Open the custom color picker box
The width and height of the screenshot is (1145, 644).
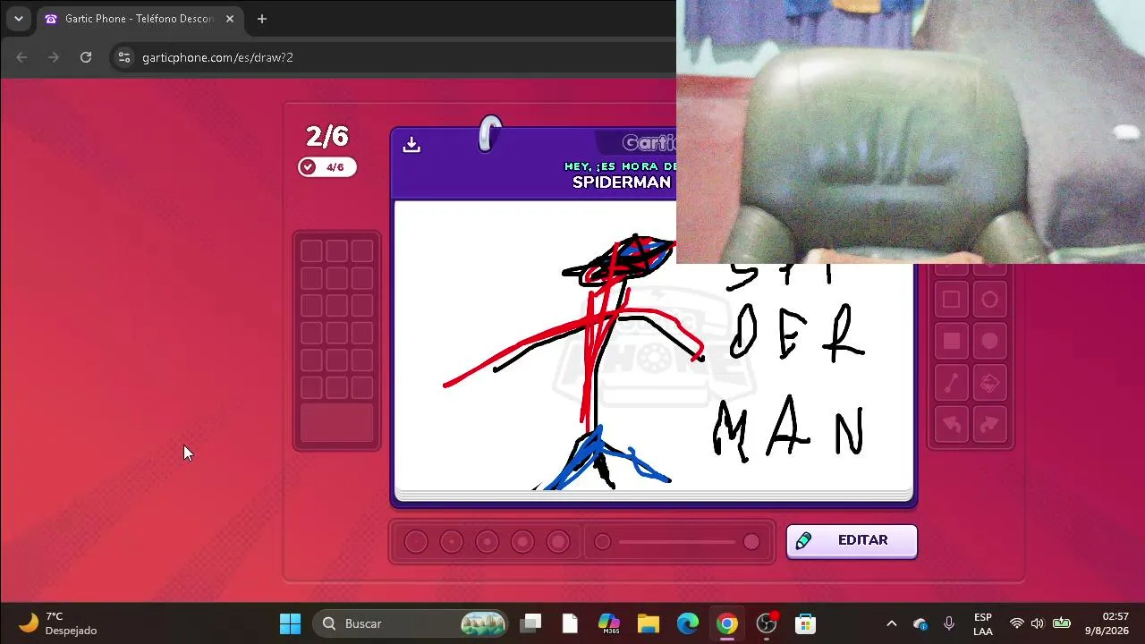click(x=336, y=423)
